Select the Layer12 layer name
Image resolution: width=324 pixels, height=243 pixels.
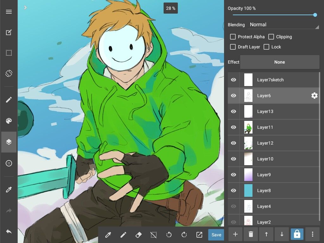click(x=265, y=143)
